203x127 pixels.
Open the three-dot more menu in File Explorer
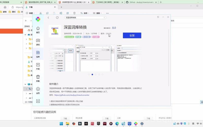click(x=107, y=13)
